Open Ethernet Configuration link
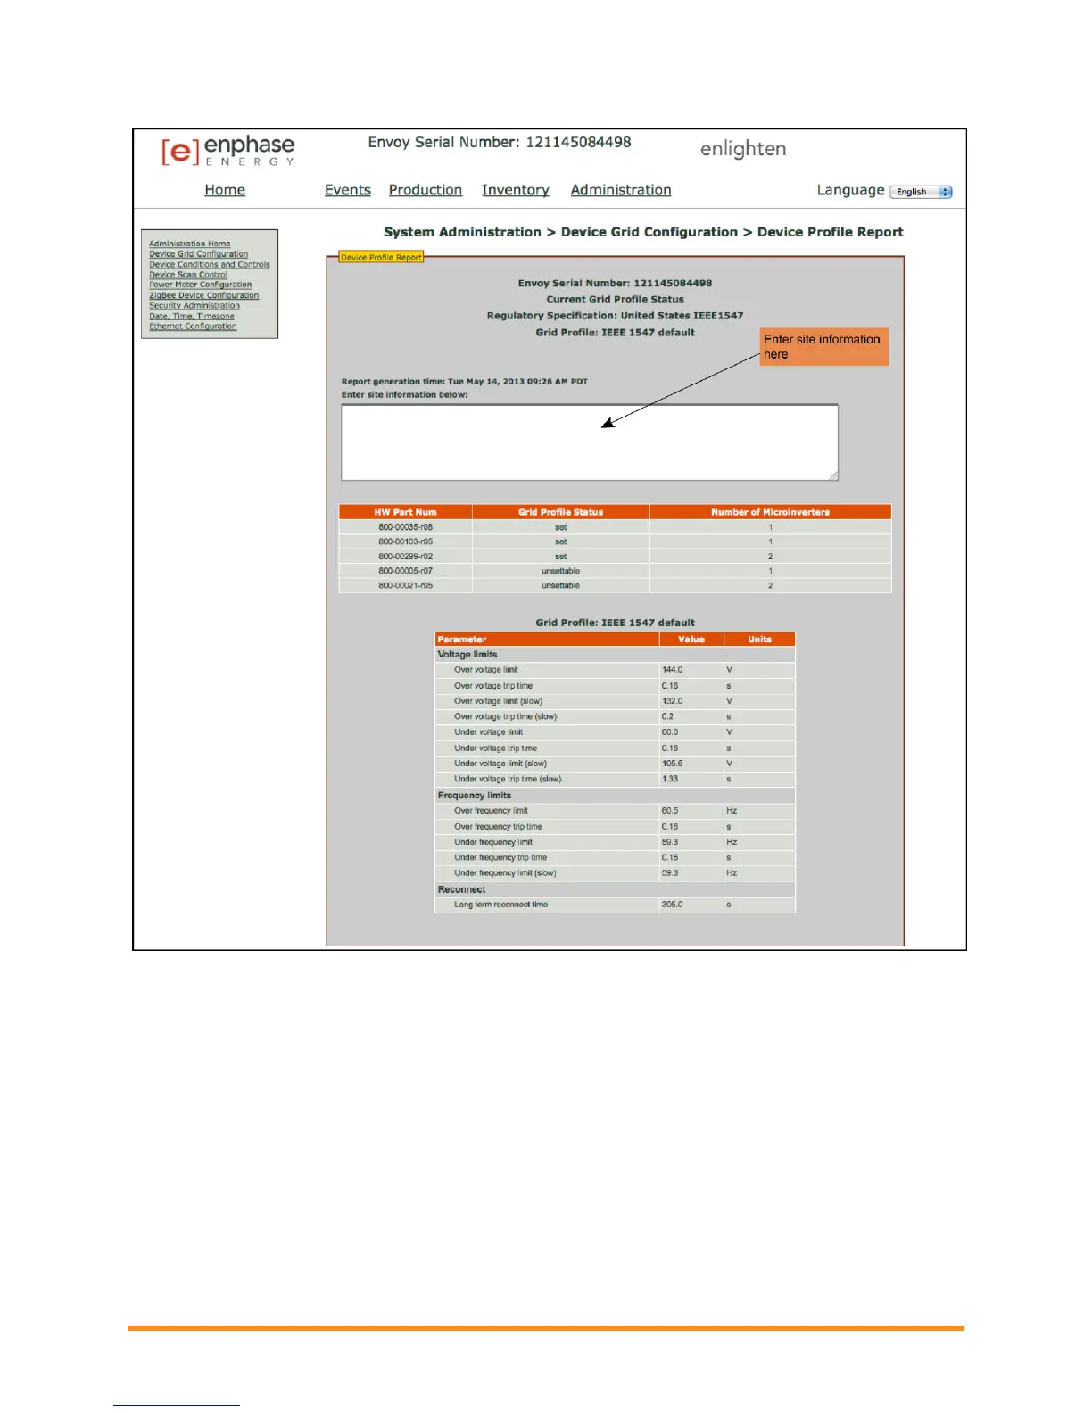Viewport: 1092px width, 1413px height. pos(194,326)
